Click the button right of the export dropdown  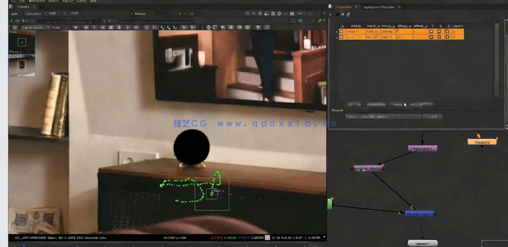point(432,116)
